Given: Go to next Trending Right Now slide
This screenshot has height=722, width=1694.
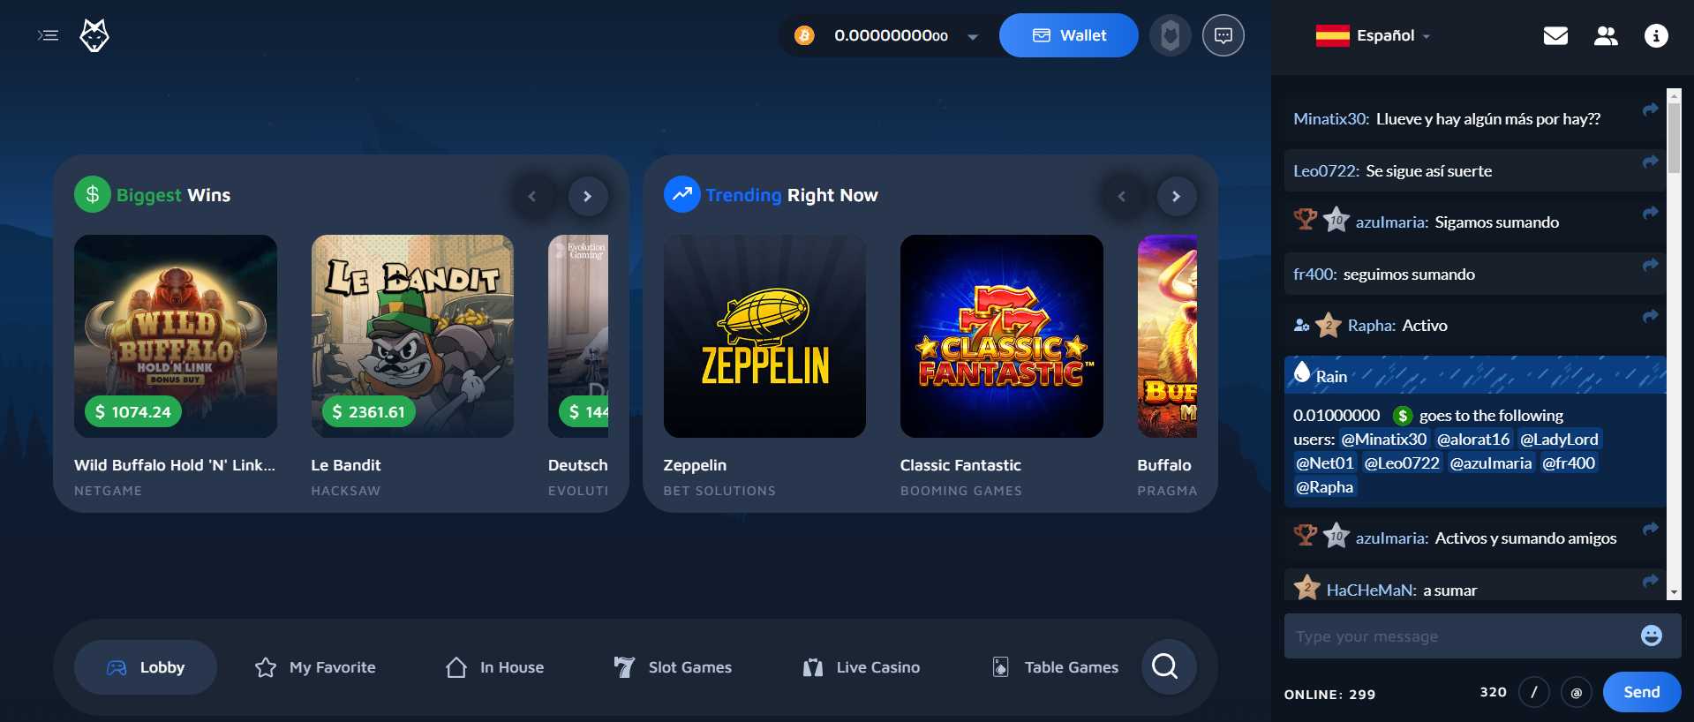Looking at the screenshot, I should coord(1176,196).
